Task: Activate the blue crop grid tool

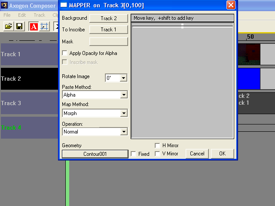Action: click(x=44, y=27)
